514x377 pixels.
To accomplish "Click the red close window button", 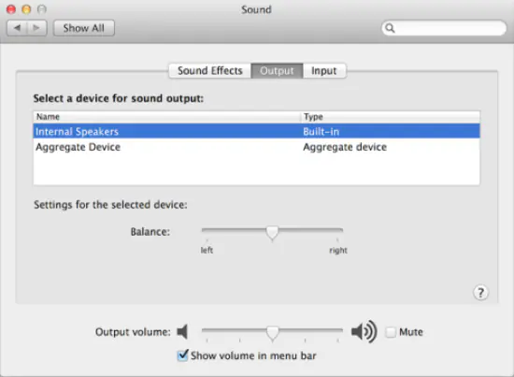I will click(11, 9).
